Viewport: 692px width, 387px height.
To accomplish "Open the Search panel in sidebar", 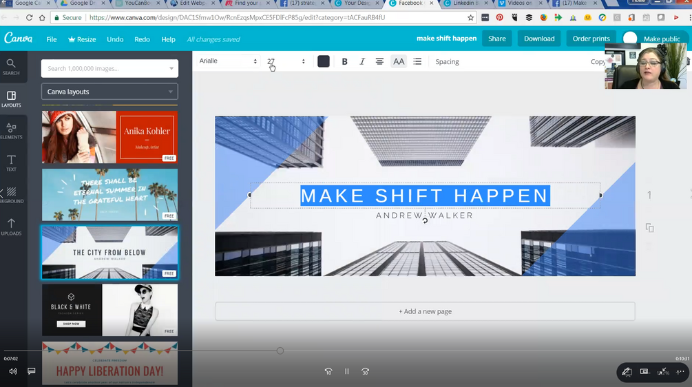I will 11,67.
